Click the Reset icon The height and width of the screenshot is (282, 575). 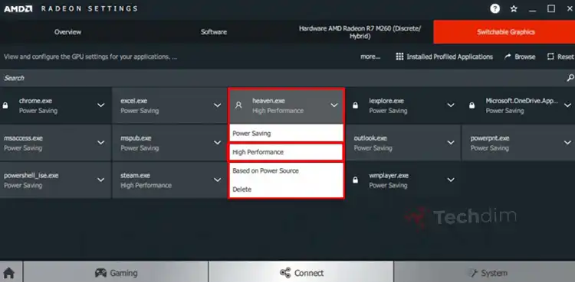tap(550, 57)
